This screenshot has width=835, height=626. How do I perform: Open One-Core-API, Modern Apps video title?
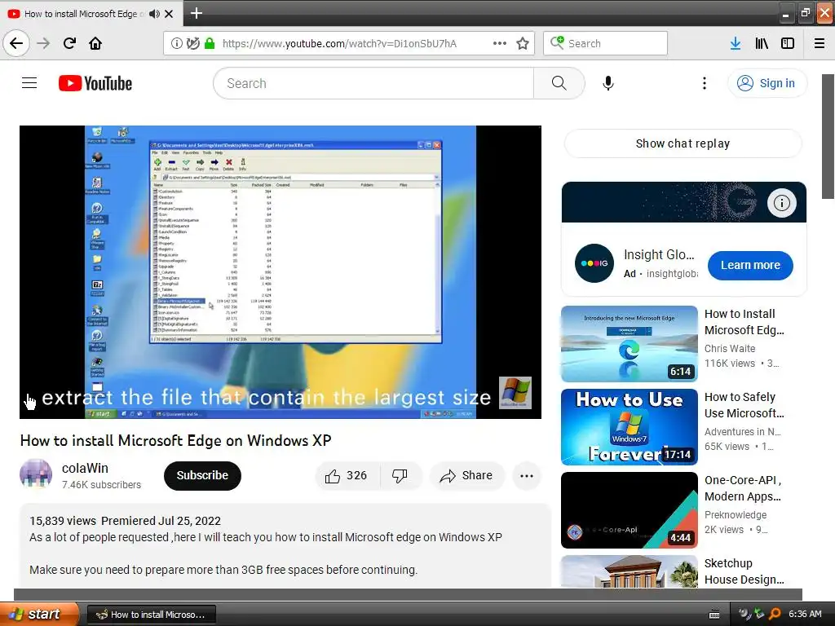coord(743,488)
